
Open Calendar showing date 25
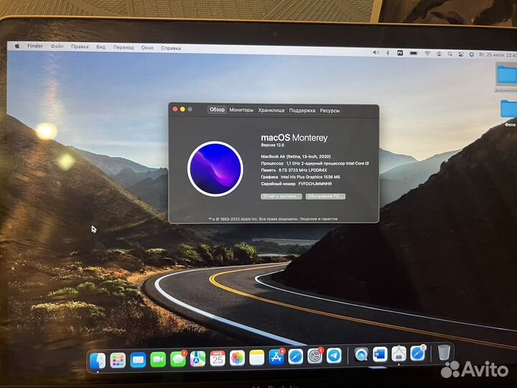(218, 359)
